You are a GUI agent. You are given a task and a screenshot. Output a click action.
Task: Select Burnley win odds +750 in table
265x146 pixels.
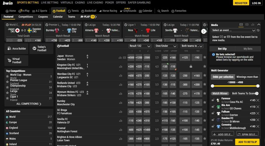point(131,103)
